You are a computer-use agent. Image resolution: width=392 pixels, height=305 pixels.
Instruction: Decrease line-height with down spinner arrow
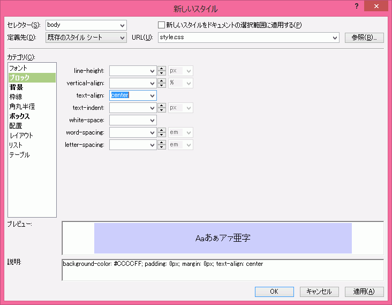pos(162,73)
